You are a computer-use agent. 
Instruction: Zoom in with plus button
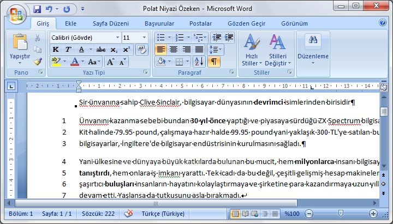(x=373, y=214)
